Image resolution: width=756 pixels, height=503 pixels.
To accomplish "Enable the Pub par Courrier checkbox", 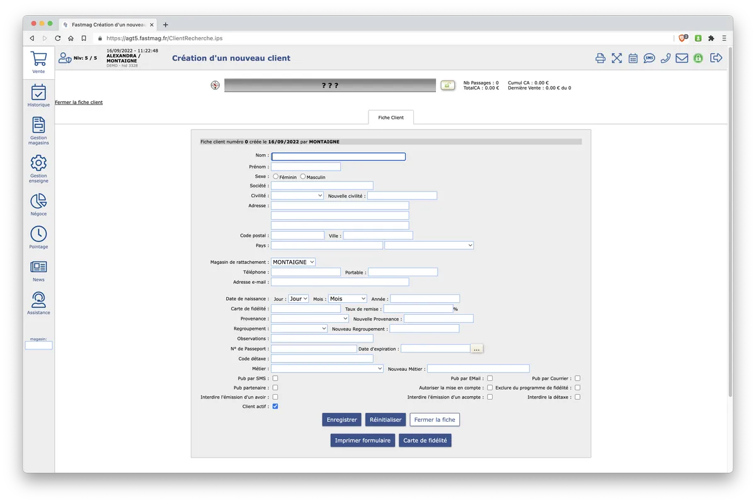I will click(x=578, y=378).
